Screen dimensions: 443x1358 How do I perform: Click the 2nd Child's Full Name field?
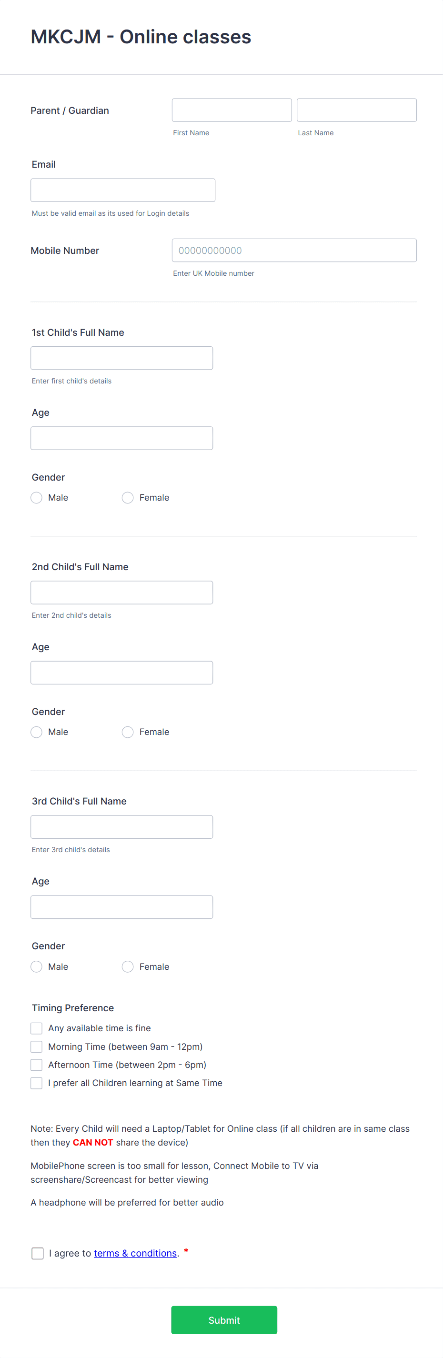[x=122, y=593]
